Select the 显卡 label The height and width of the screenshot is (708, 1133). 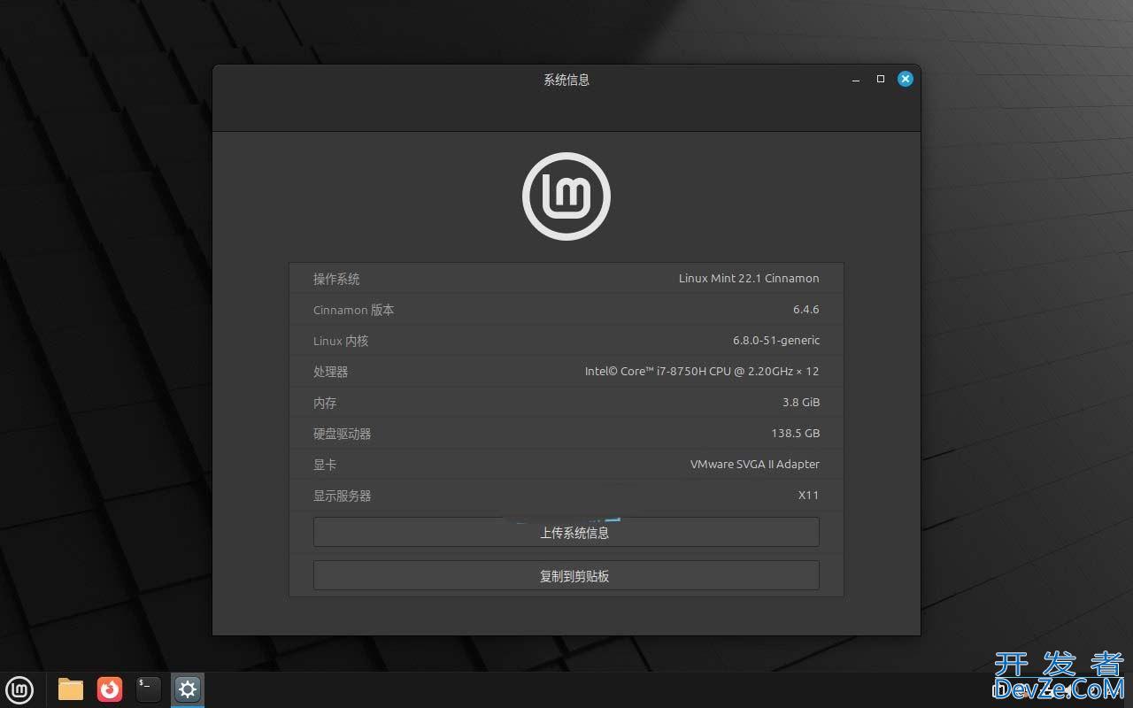(325, 465)
